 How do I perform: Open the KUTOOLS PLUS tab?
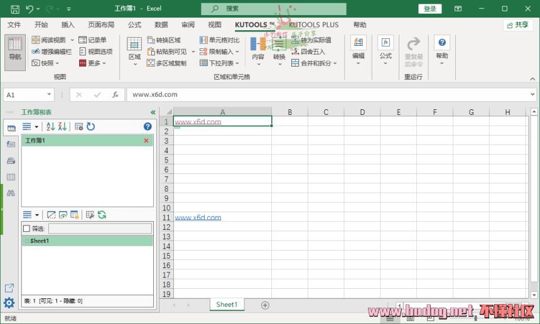(314, 24)
